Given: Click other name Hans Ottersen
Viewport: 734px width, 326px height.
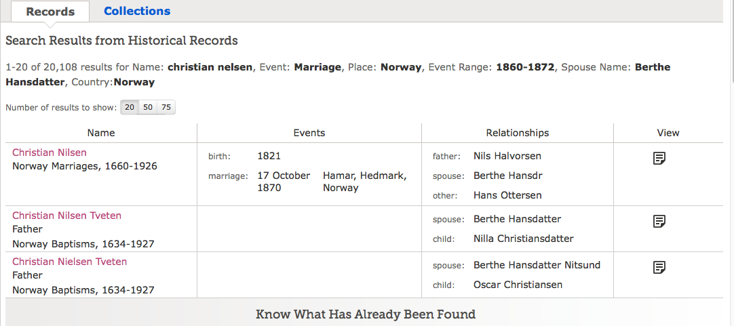Looking at the screenshot, I should coord(507,195).
